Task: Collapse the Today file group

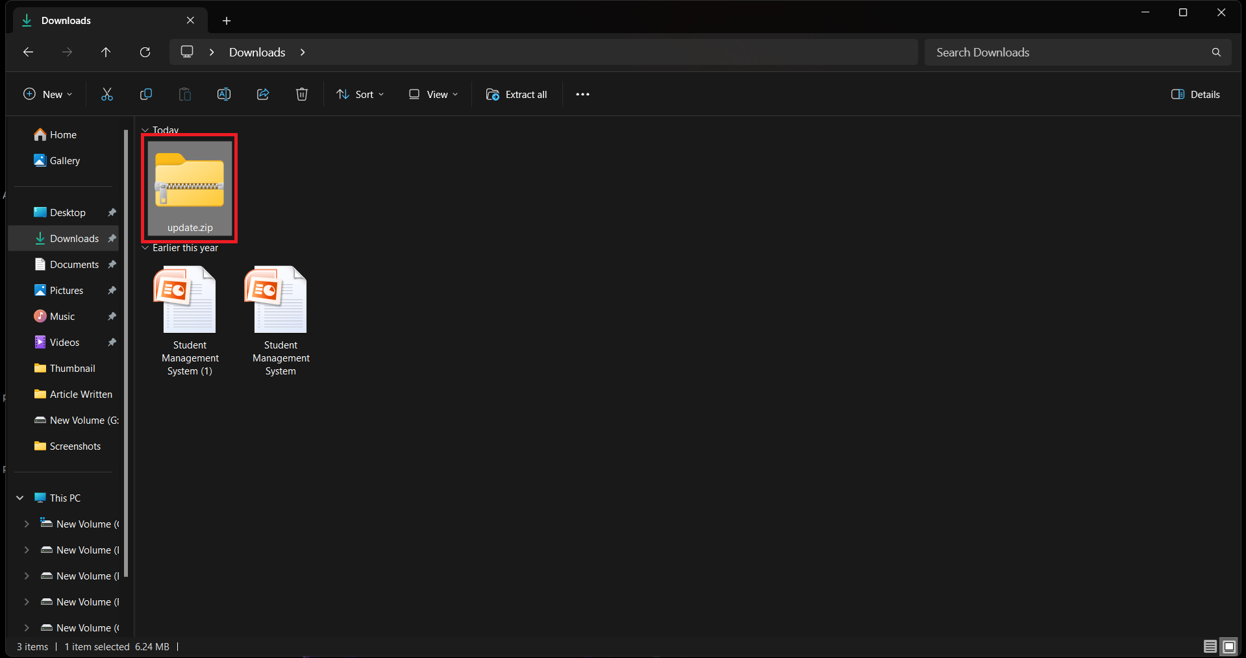Action: 145,130
